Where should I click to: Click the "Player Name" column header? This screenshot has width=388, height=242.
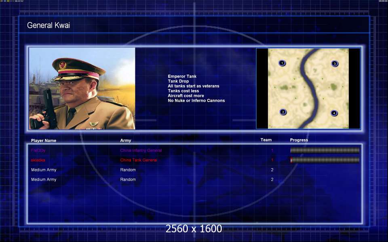pyautogui.click(x=44, y=140)
